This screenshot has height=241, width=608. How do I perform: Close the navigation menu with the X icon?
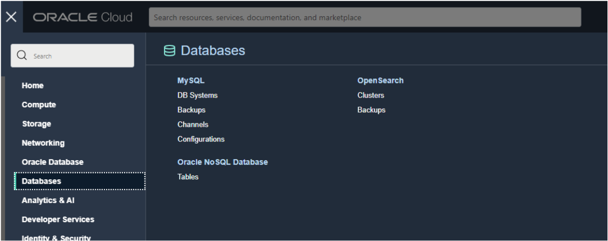tap(11, 17)
